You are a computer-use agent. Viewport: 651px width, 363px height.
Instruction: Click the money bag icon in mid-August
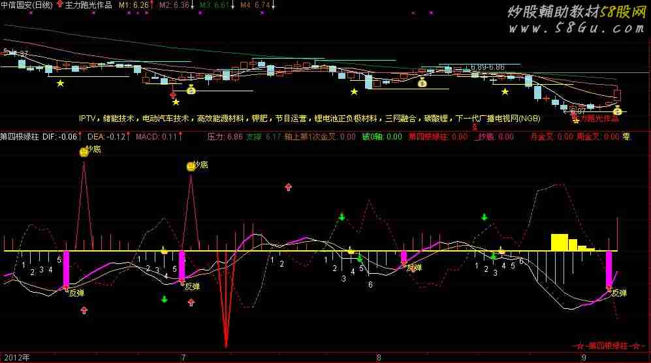point(422,83)
